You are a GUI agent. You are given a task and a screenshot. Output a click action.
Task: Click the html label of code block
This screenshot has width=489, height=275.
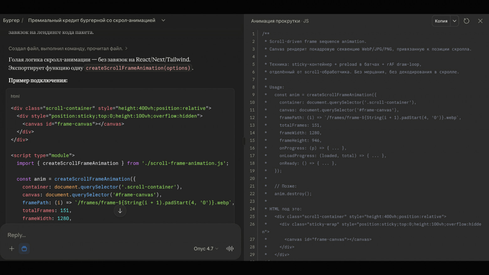point(15,96)
